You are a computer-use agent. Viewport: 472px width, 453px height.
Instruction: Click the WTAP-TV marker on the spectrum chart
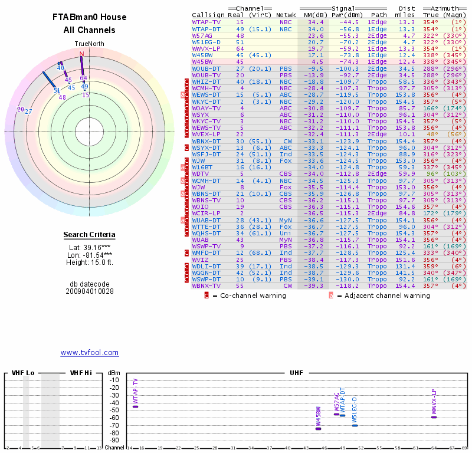[x=136, y=406]
